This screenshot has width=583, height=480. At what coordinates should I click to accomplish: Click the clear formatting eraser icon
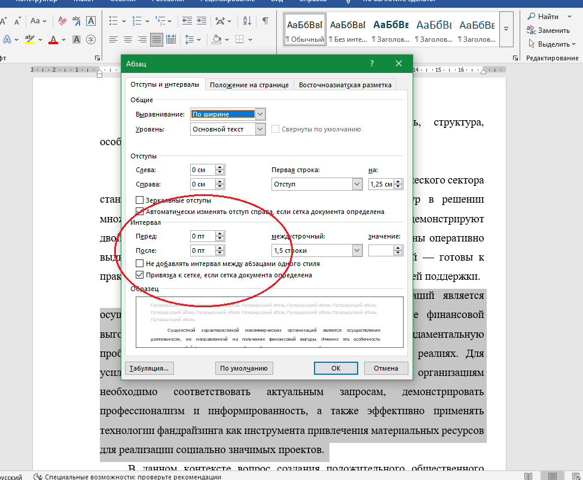[61, 21]
